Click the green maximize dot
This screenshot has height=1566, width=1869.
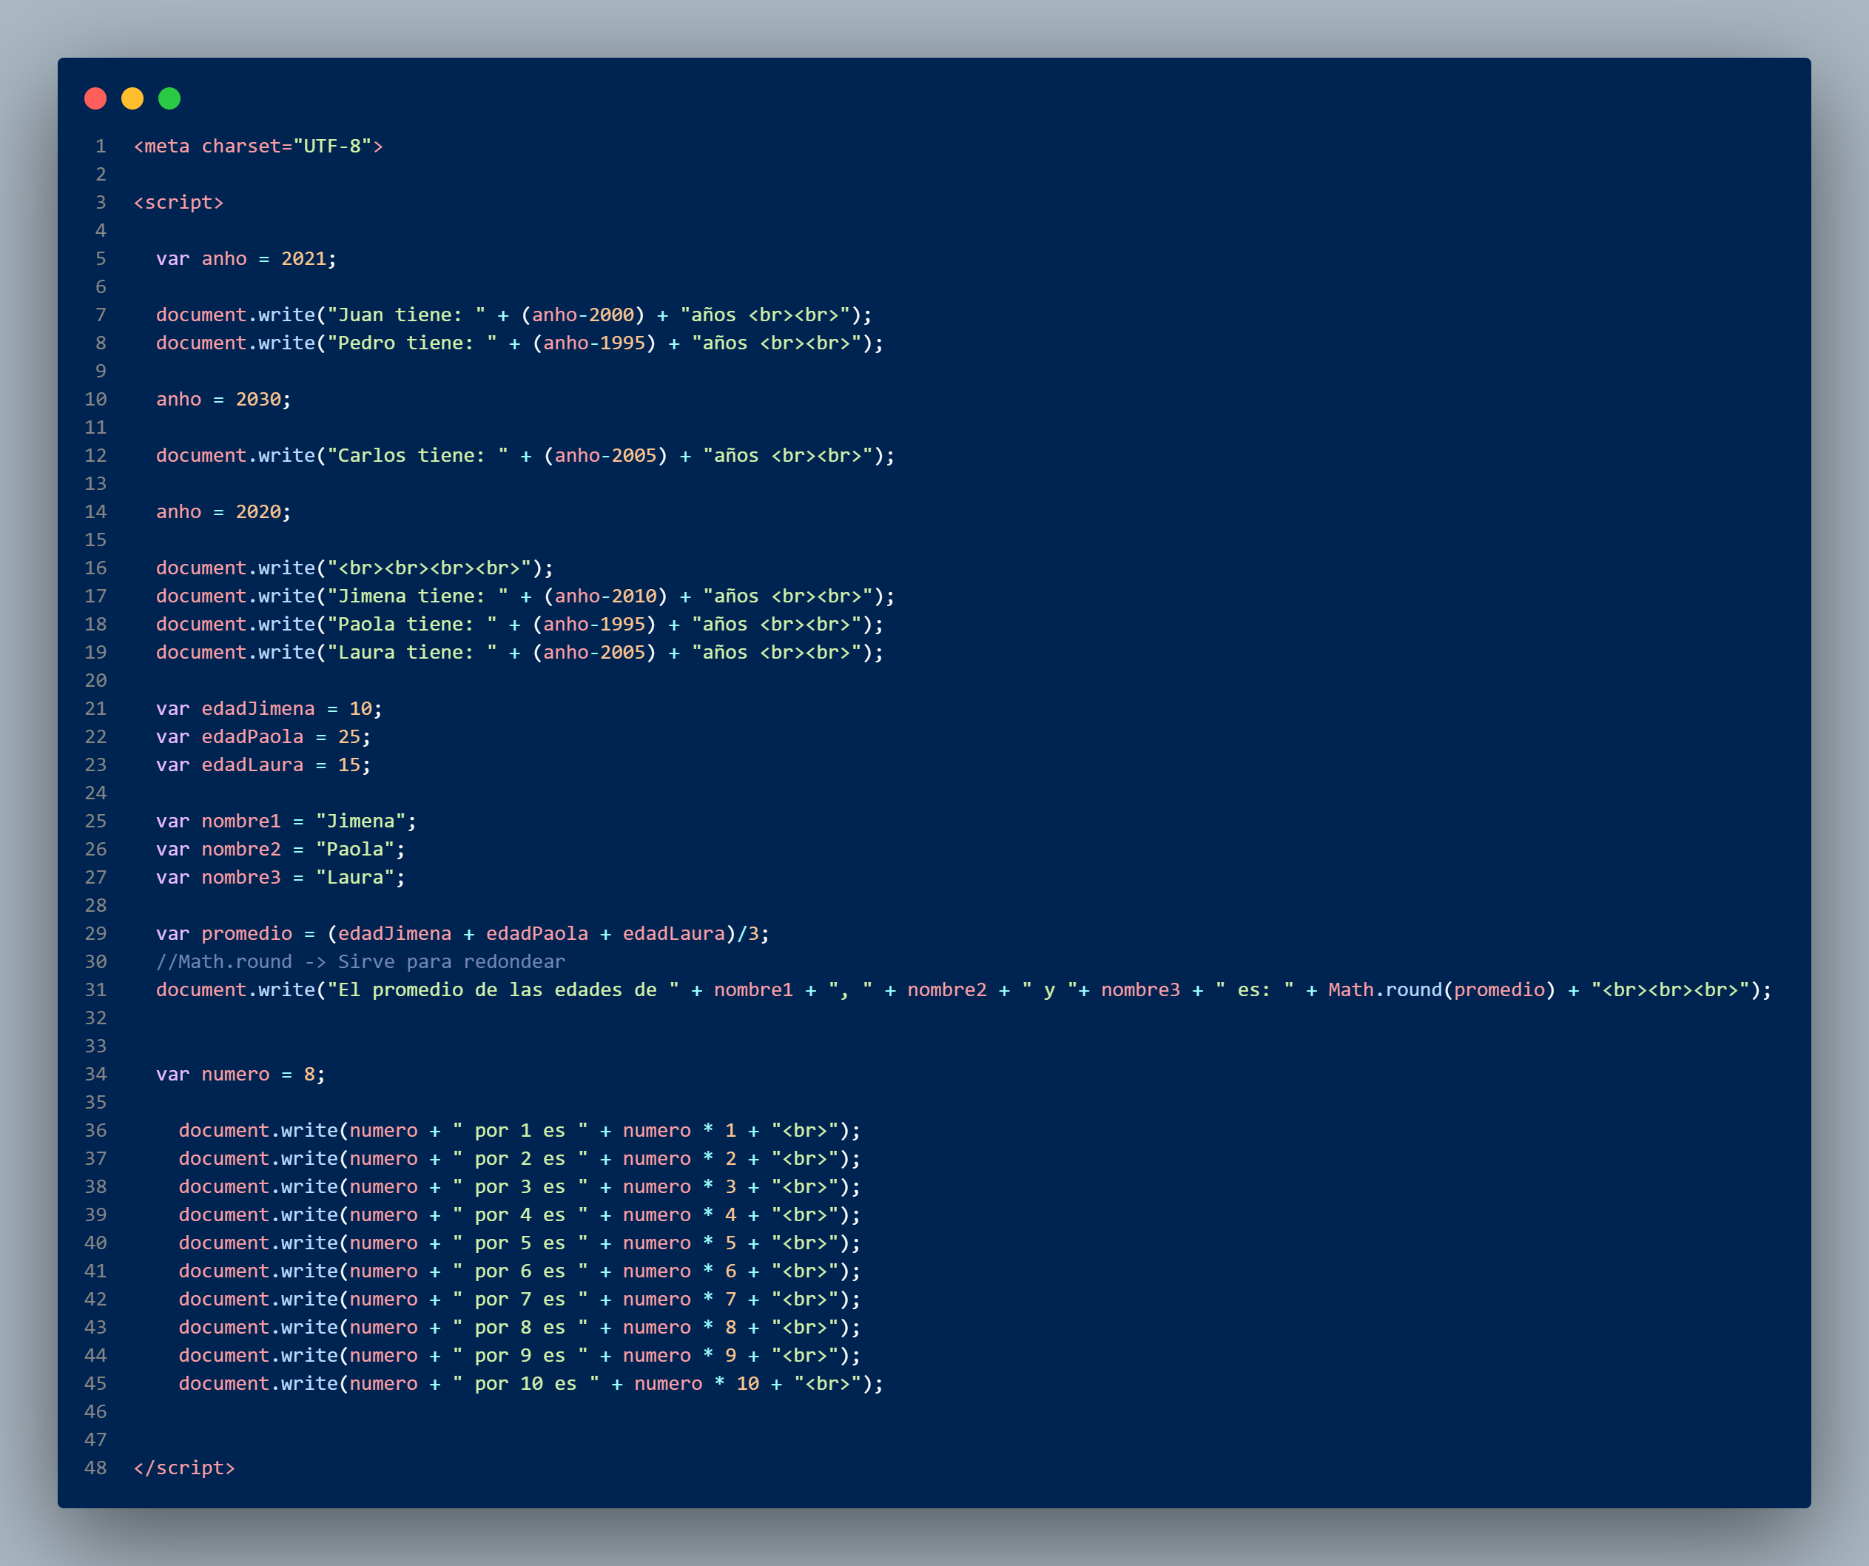[169, 98]
